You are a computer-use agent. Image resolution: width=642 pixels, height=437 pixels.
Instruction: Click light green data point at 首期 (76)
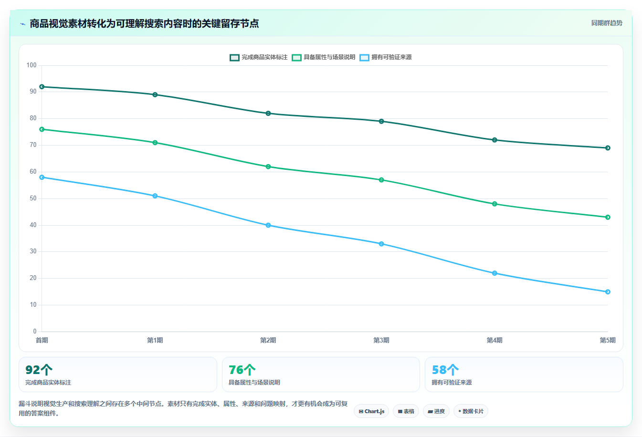pos(42,129)
